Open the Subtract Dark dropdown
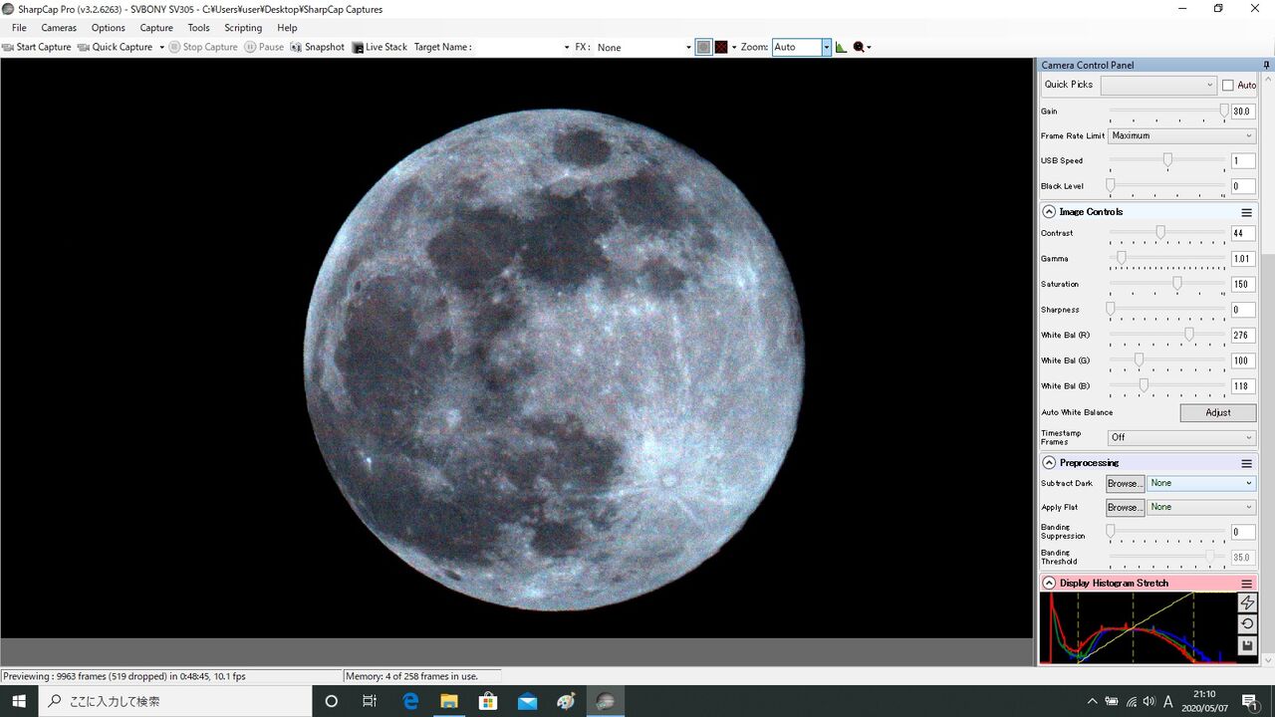This screenshot has width=1275, height=717. pyautogui.click(x=1201, y=483)
